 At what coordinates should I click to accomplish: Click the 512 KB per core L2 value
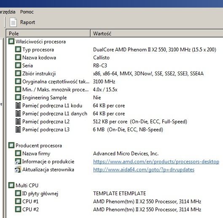(x=140, y=122)
